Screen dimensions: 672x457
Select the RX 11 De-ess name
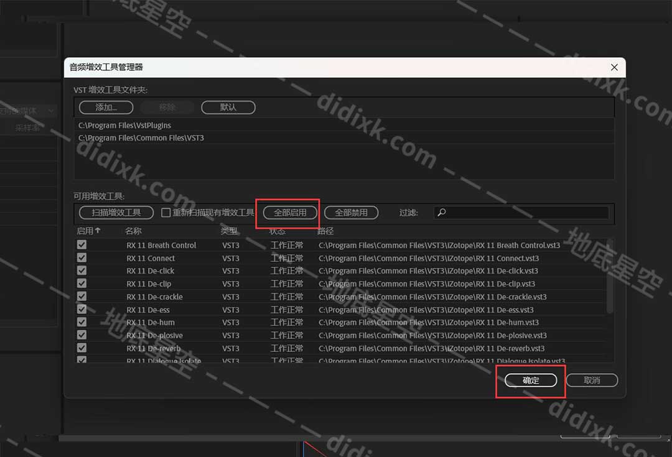(x=148, y=310)
